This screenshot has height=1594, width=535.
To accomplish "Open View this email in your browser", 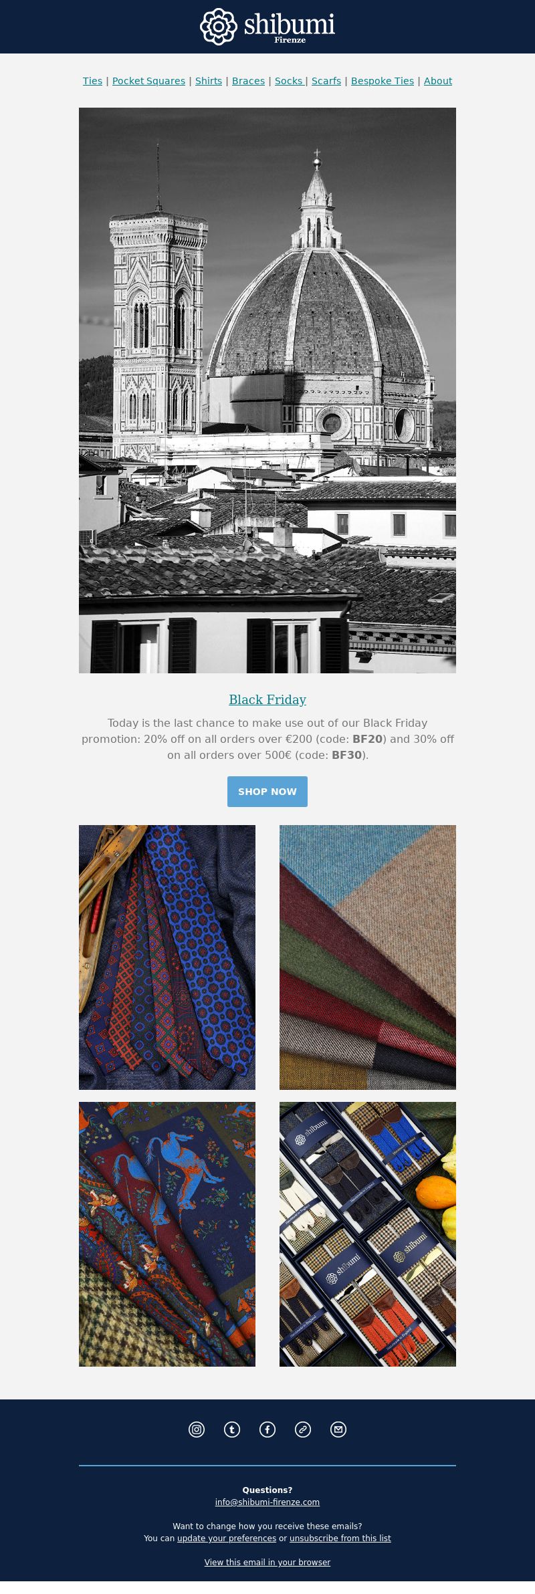I will pos(267,1562).
